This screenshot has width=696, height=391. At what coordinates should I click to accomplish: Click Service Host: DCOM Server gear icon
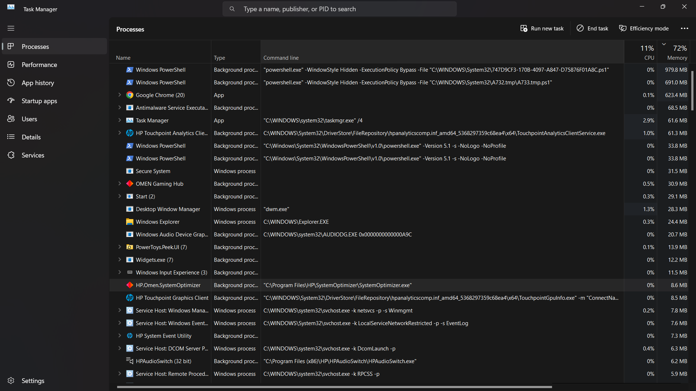[130, 348]
